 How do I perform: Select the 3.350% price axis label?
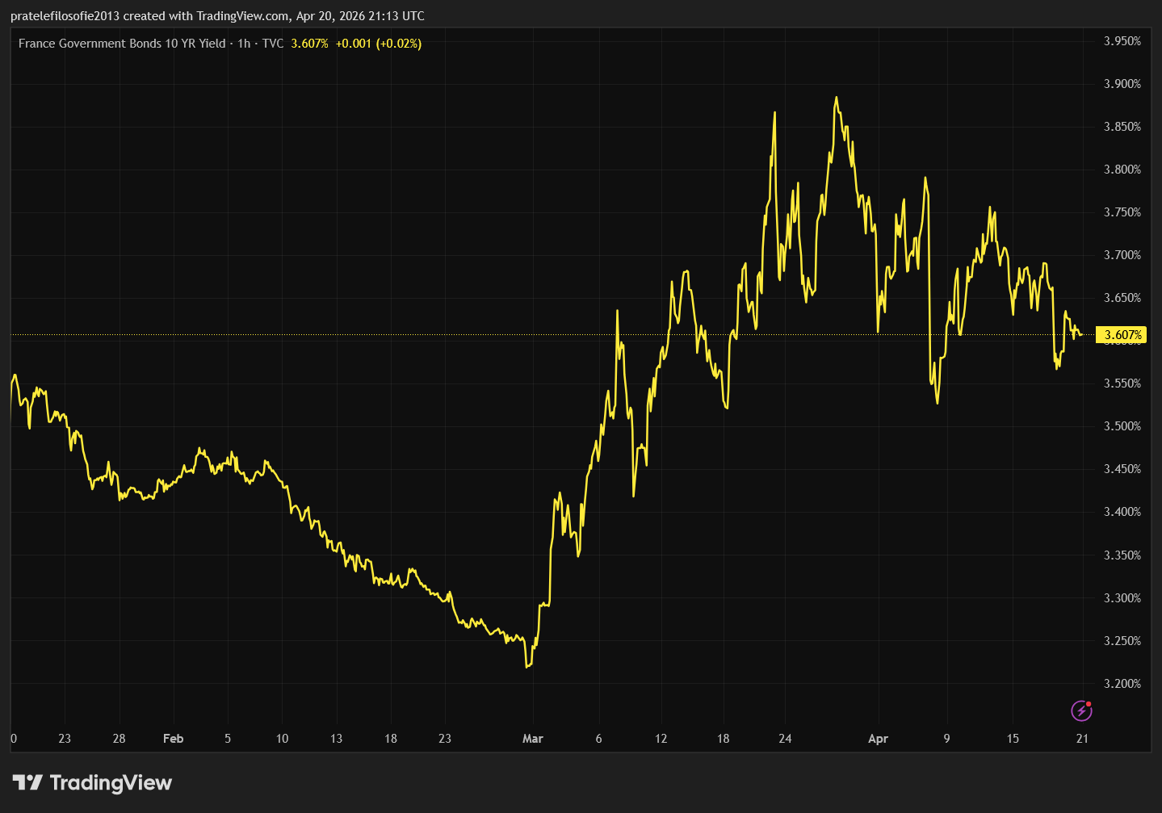1122,555
